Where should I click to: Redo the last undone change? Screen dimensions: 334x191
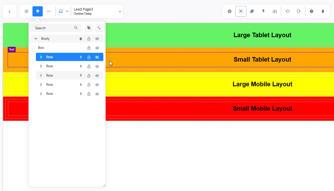click(299, 11)
